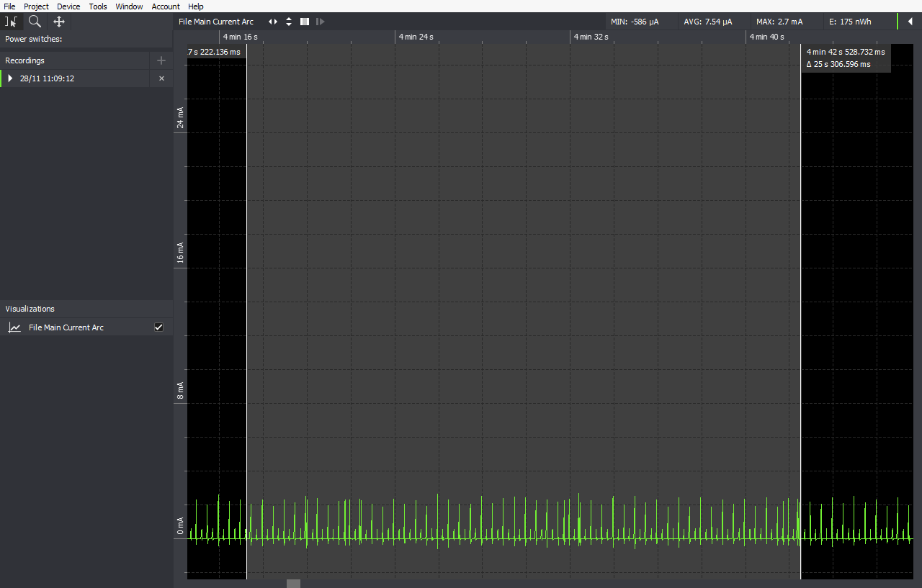Click the follow live data play icon

[x=320, y=22]
